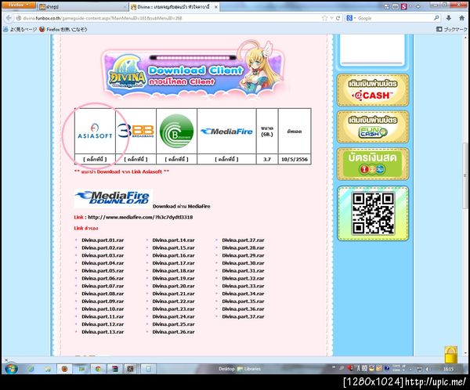Download Divina.part.37.rar
The height and width of the screenshot is (390, 470).
(x=243, y=316)
